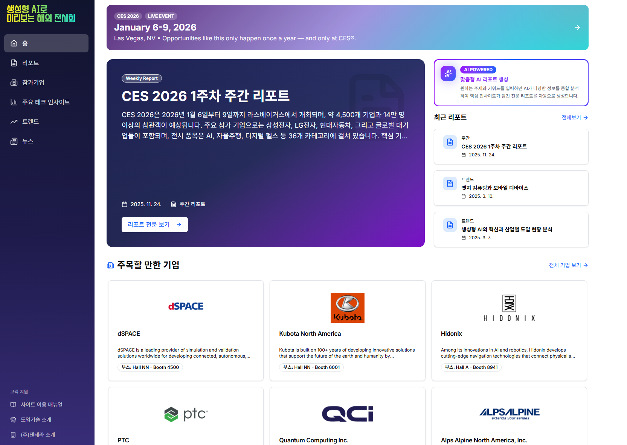Open the (주)젠테라 소개 page
Viewport: 627px width, 445px height.
38,435
